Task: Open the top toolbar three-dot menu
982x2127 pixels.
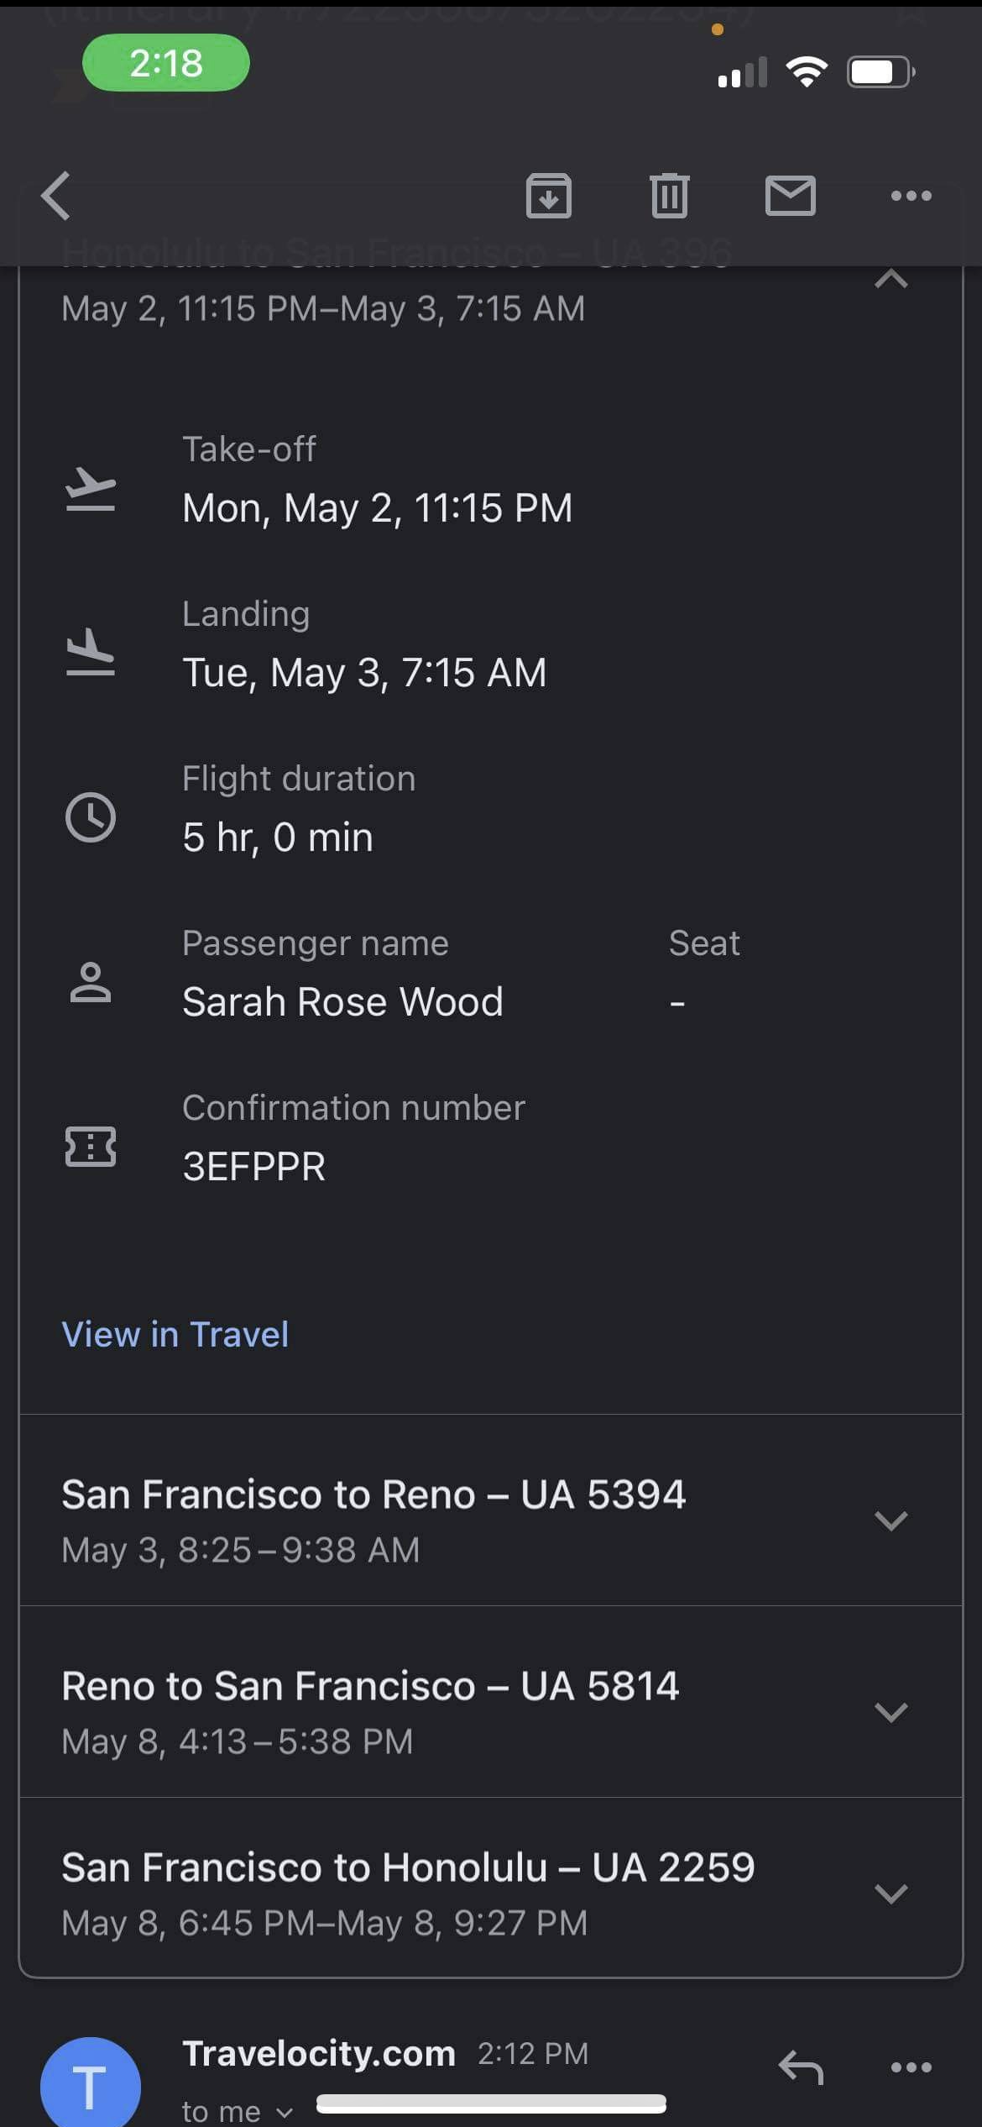Action: pos(911,196)
